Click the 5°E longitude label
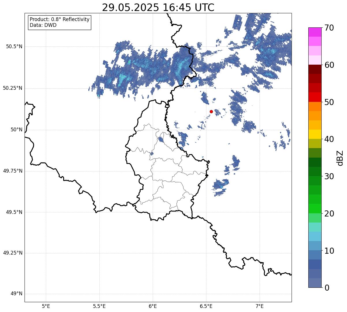Image resolution: width=347 pixels, height=312 pixels. 46,306
